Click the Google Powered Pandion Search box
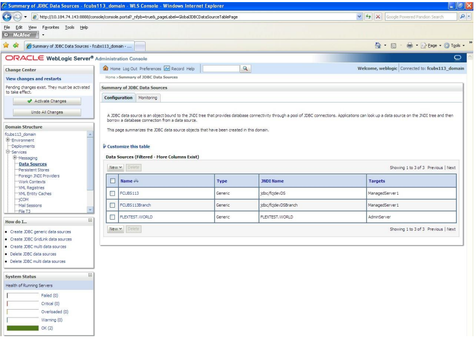Image resolution: width=476 pixels, height=344 pixels. pos(421,17)
